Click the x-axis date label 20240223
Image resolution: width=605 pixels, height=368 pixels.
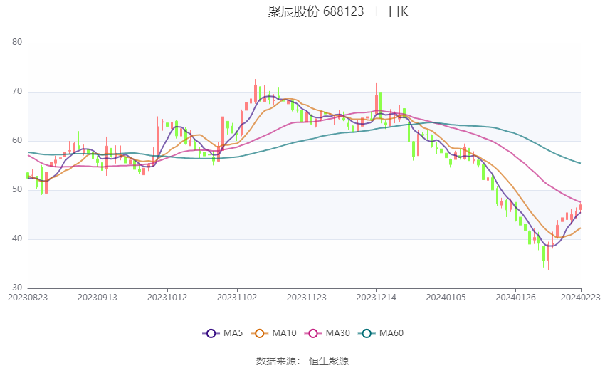pyautogui.click(x=581, y=298)
